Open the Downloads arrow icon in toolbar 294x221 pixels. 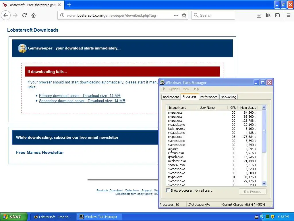coord(259,15)
